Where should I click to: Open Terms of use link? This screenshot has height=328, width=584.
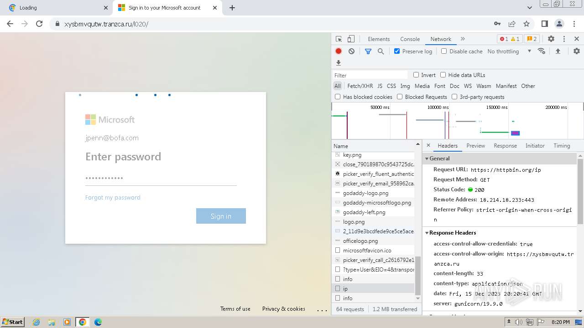235,309
